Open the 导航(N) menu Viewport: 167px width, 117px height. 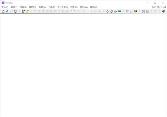[33, 7]
